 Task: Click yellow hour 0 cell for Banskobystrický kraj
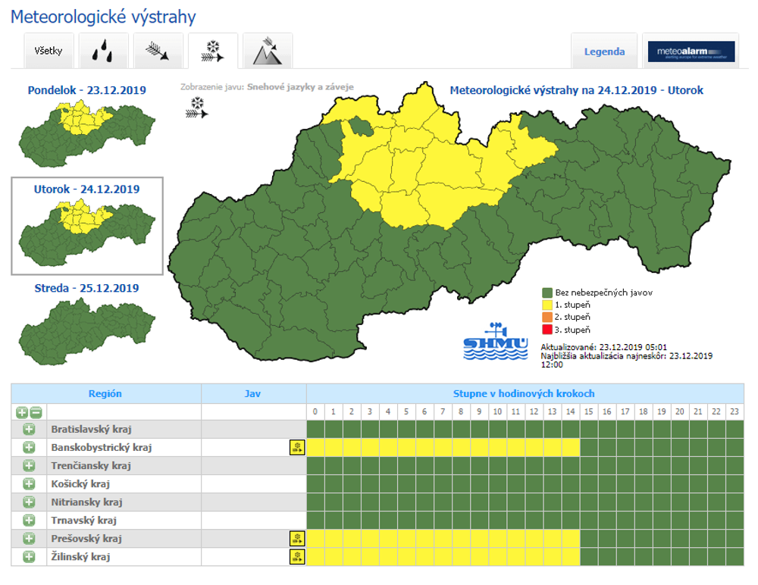click(x=315, y=448)
